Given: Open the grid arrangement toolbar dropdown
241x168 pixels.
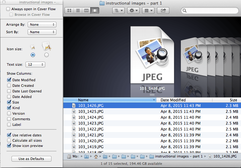Looking at the screenshot, I should 148,11.
